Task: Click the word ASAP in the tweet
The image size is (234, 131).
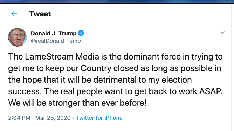Action: (211, 91)
